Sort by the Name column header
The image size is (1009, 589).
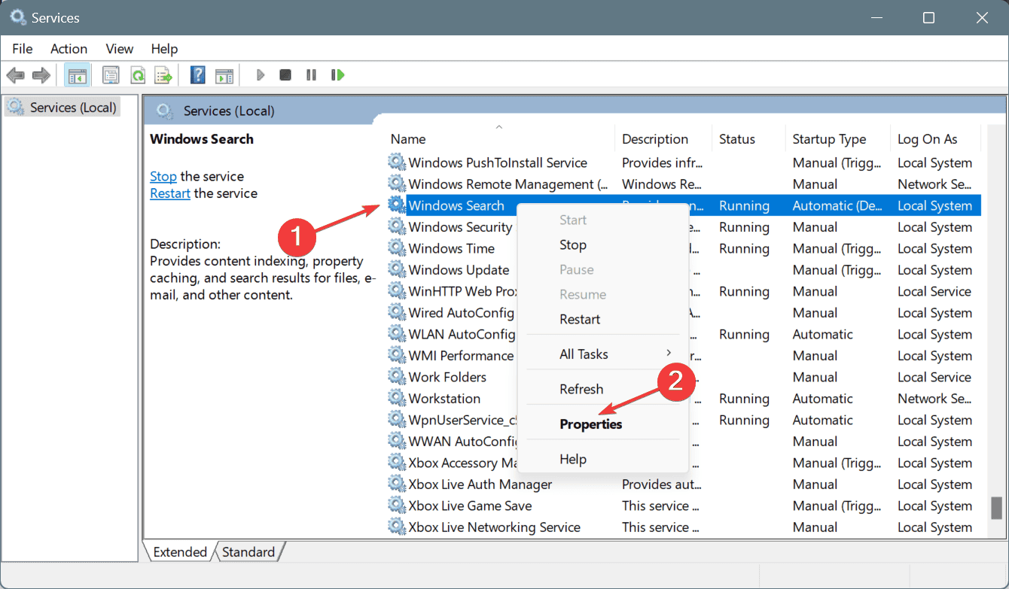click(x=500, y=139)
